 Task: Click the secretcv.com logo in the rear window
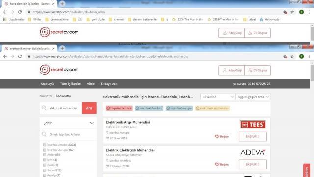click(59, 32)
